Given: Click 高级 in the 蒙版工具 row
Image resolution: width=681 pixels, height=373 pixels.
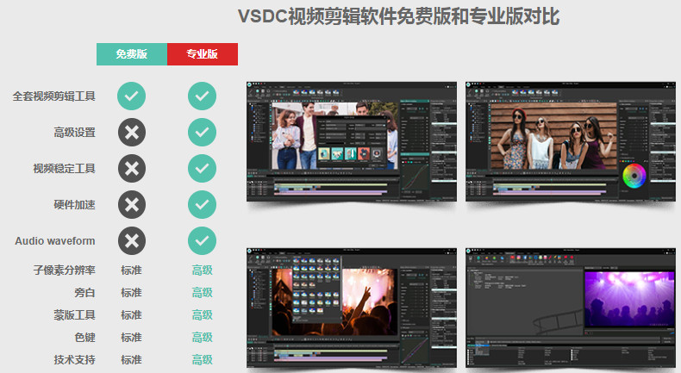Looking at the screenshot, I should click(203, 314).
